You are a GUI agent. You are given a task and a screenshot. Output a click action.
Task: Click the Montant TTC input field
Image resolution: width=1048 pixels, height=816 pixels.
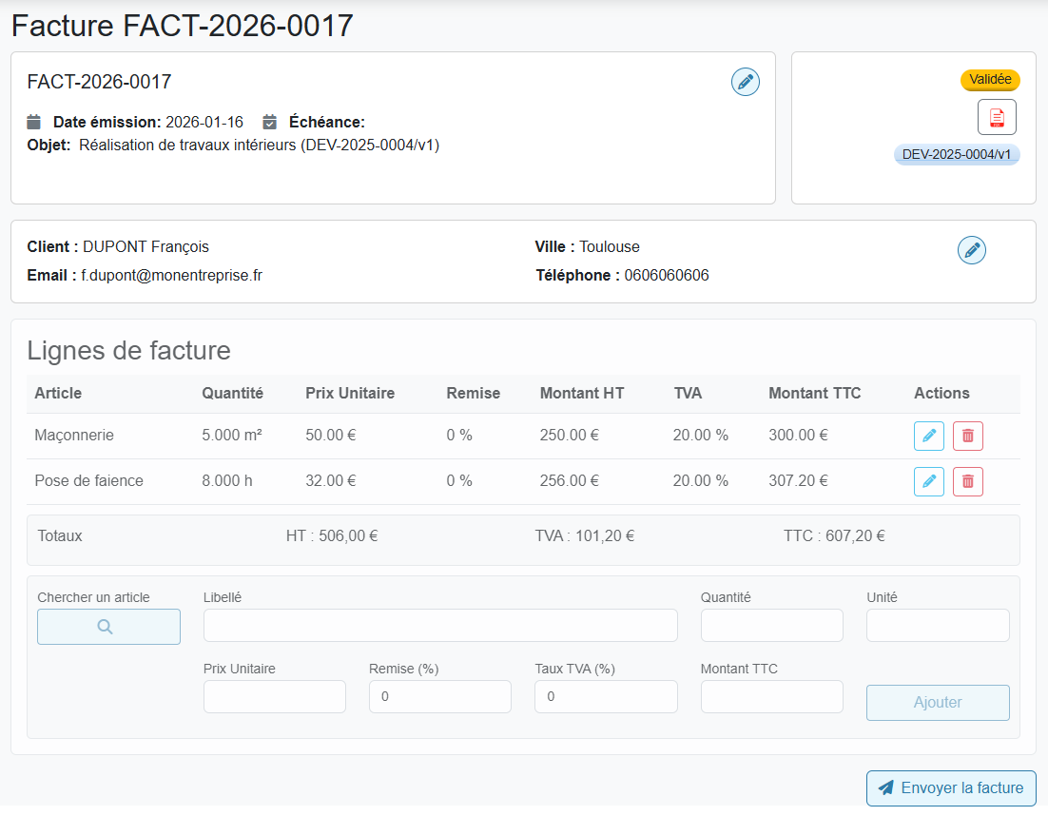(771, 696)
